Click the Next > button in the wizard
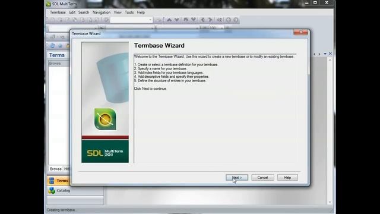The width and height of the screenshot is (380, 214). tap(237, 178)
